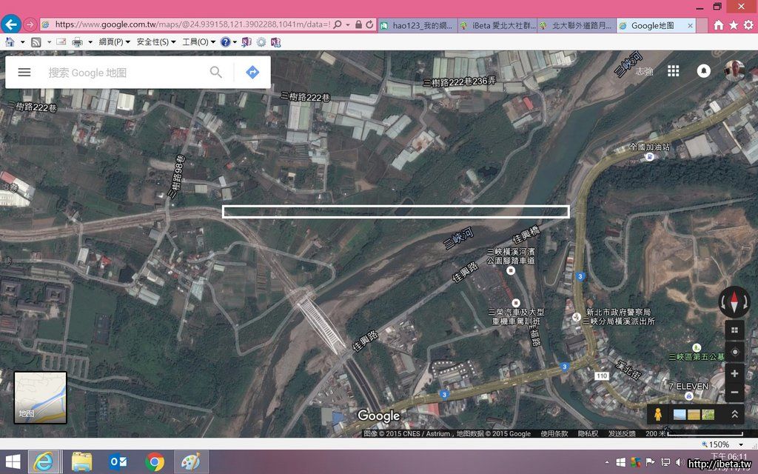Switch to the hao123 browser tab
Screen dimensions: 758x474
[417, 25]
